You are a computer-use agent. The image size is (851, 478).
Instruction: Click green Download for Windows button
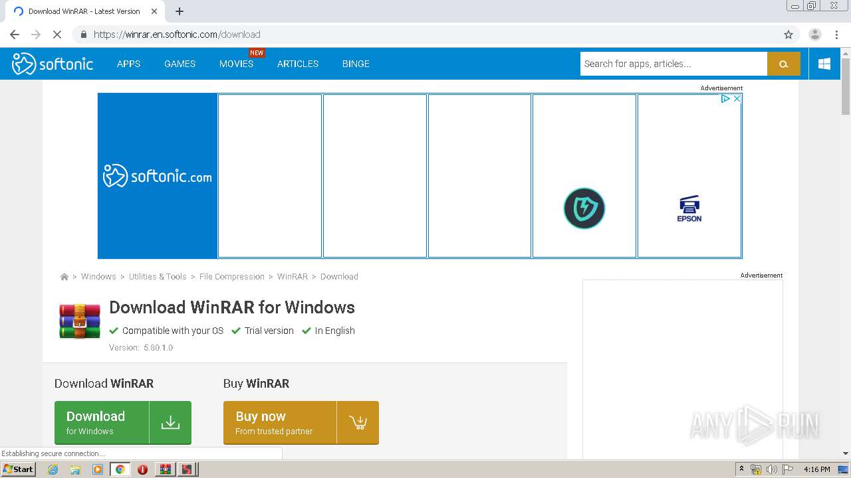coord(123,422)
